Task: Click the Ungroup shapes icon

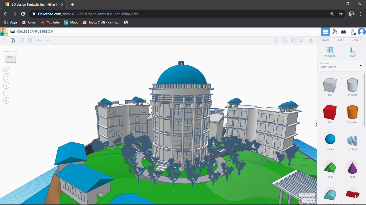Action: (293, 40)
